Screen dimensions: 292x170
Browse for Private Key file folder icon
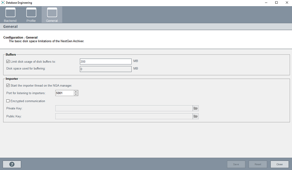[x=196, y=108]
